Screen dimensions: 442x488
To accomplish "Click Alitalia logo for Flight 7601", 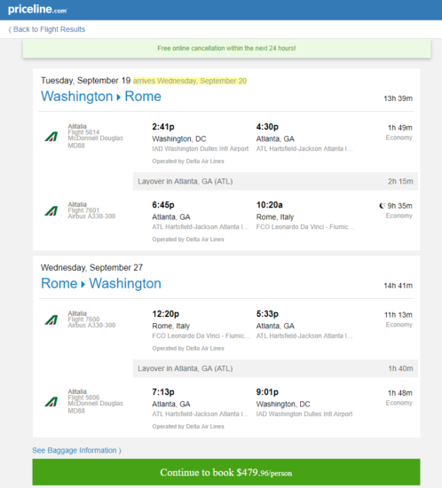I will click(x=51, y=211).
